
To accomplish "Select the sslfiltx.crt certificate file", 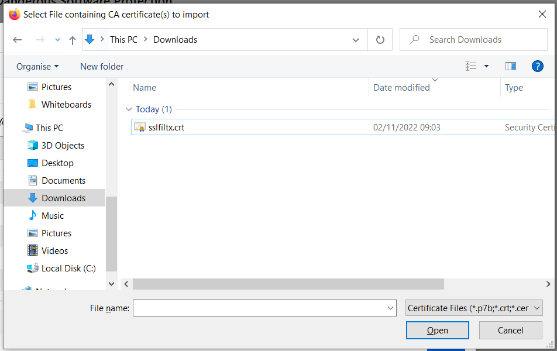I will pyautogui.click(x=166, y=127).
